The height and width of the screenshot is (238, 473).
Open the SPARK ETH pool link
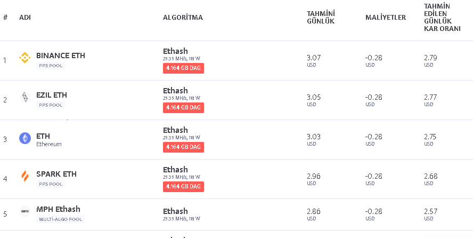point(56,174)
